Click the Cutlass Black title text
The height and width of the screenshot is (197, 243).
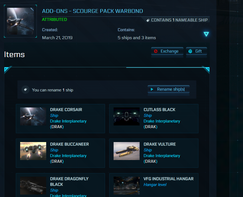[x=159, y=110]
